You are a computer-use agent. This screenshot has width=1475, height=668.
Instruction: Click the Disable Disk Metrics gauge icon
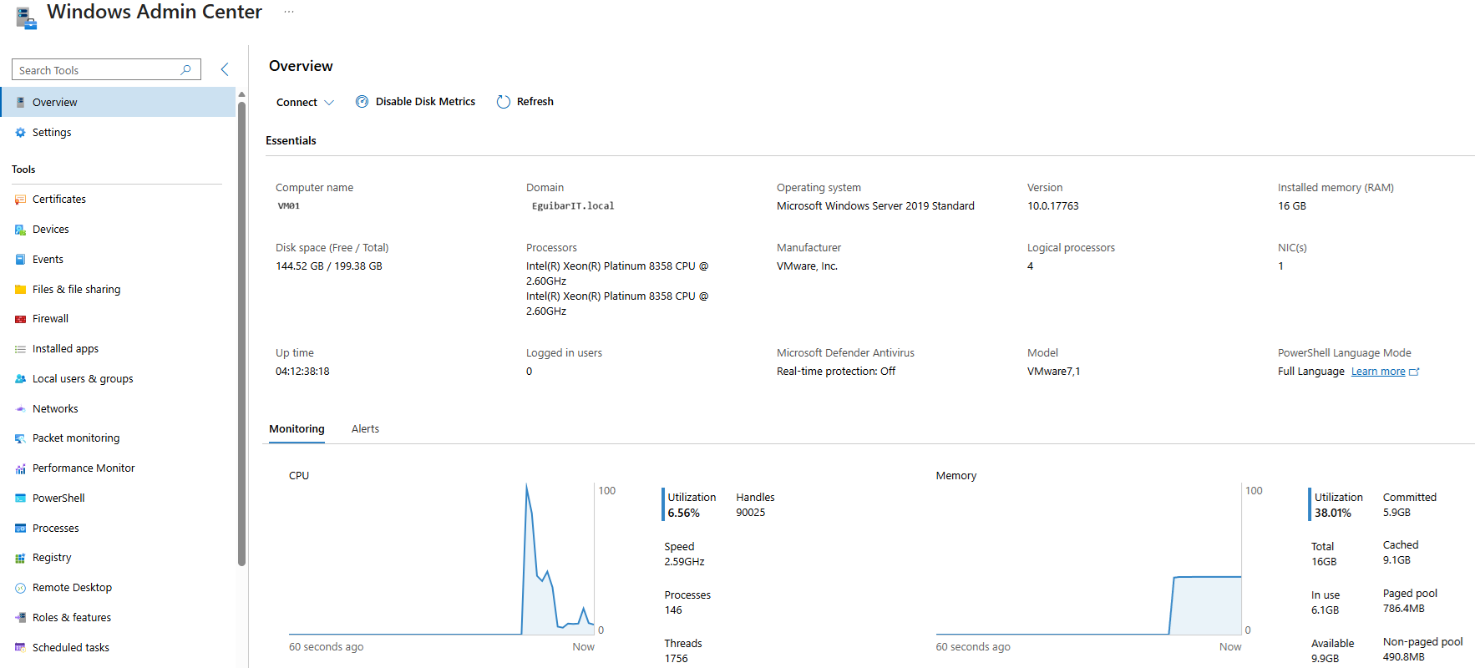click(362, 102)
